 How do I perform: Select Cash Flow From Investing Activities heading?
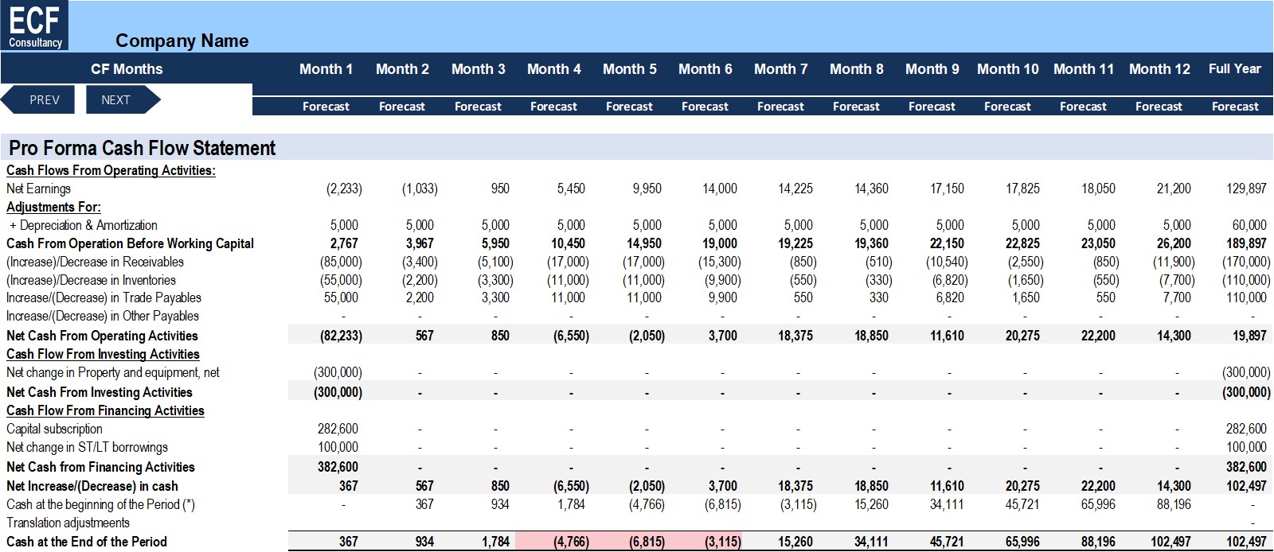click(103, 354)
